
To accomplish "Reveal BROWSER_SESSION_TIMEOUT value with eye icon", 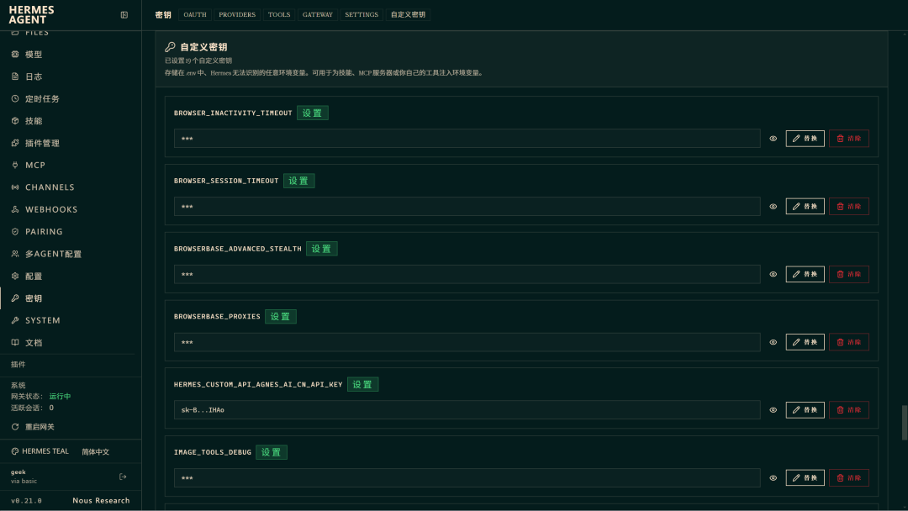I will pos(773,207).
